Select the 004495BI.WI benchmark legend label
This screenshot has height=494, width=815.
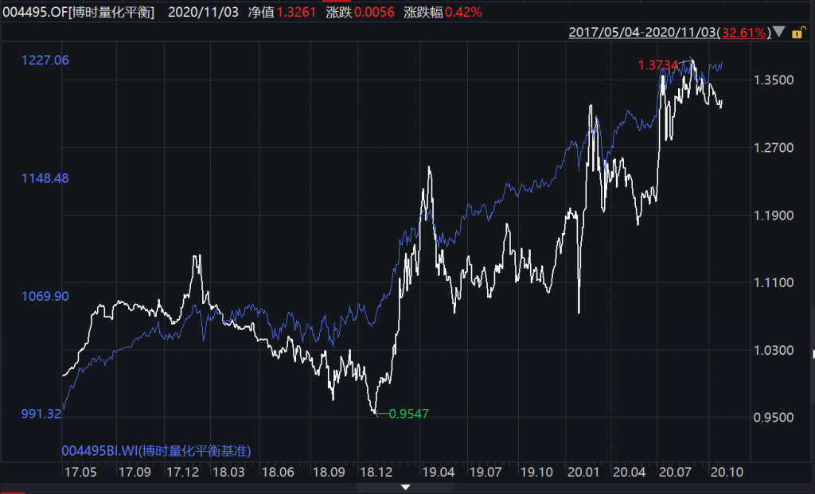156,451
